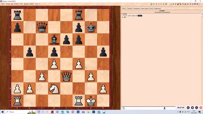Viewport: 203px width, 114px height.
Task: Switch to the Запись tab
Action: click(x=124, y=8)
